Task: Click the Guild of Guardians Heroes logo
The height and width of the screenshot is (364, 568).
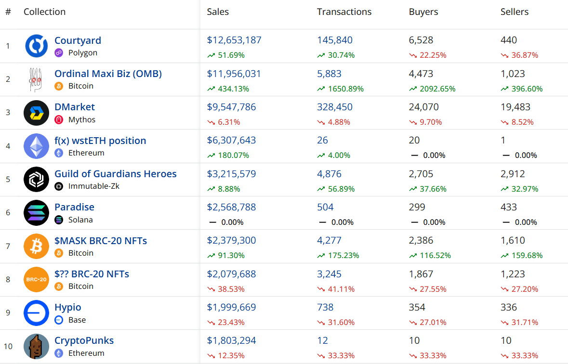Action: tap(36, 179)
